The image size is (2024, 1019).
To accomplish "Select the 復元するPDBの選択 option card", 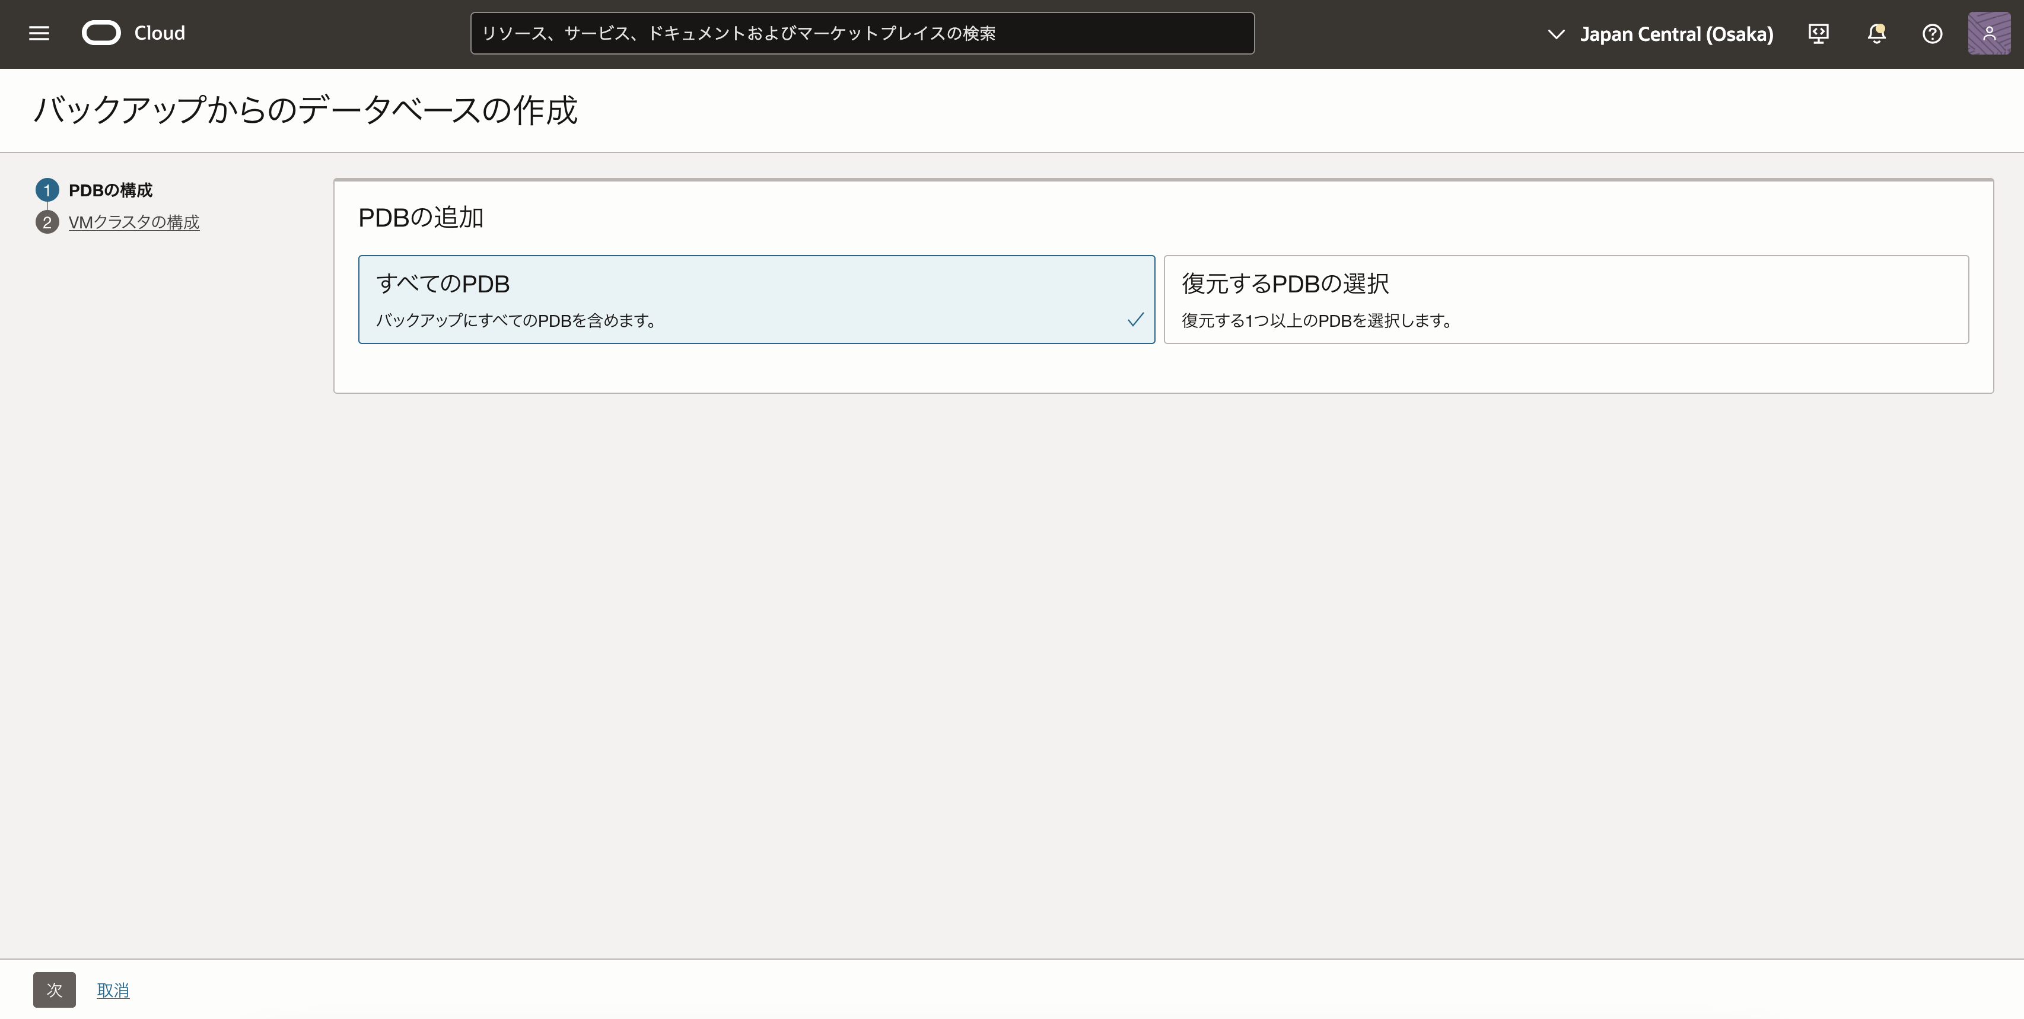I will (x=1565, y=298).
